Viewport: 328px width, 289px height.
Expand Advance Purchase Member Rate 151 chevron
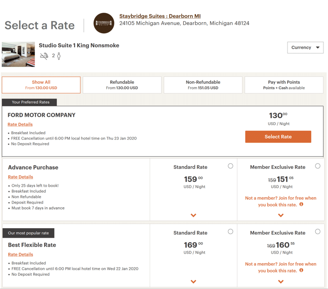(x=281, y=215)
